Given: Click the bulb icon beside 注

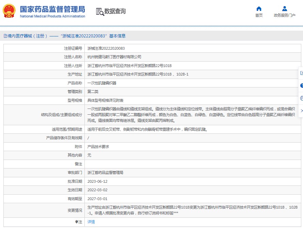Looking at the screenshot, I should [77, 222].
